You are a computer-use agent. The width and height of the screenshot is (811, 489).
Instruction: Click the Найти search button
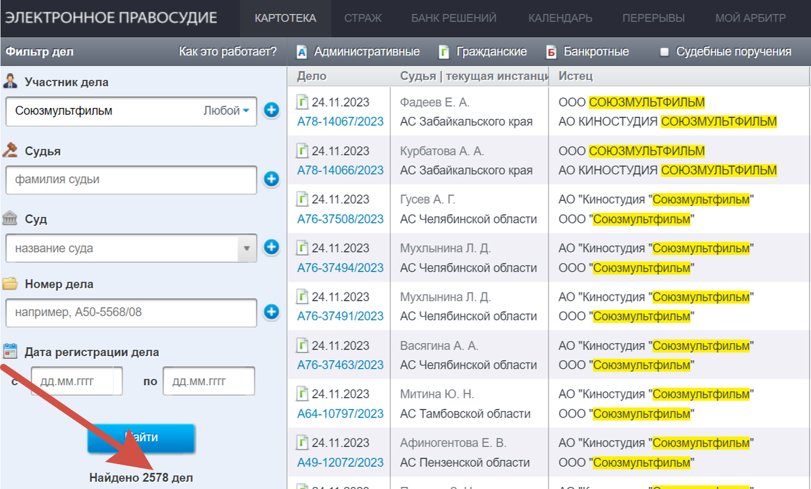click(141, 438)
